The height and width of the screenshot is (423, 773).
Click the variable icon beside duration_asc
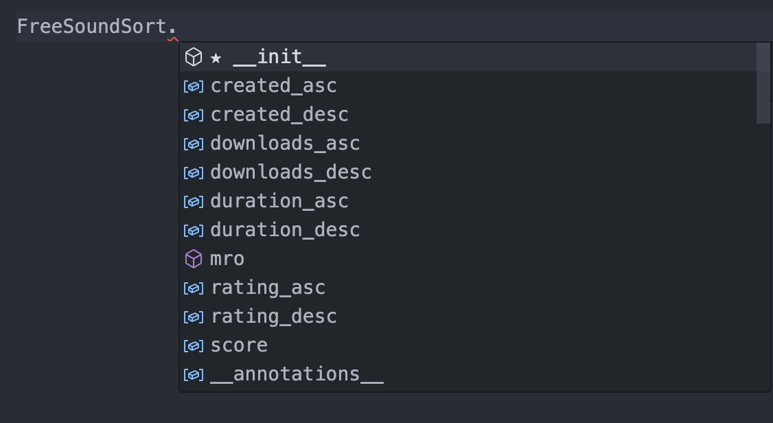[x=194, y=202]
